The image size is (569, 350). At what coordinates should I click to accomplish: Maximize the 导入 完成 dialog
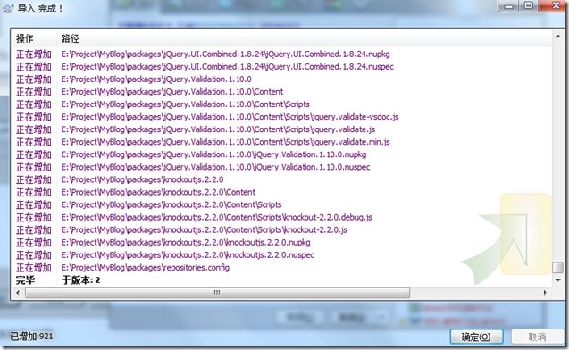[x=529, y=5]
